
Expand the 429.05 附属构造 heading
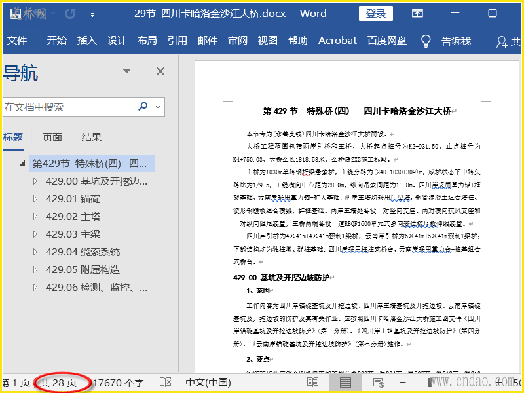[35, 270]
